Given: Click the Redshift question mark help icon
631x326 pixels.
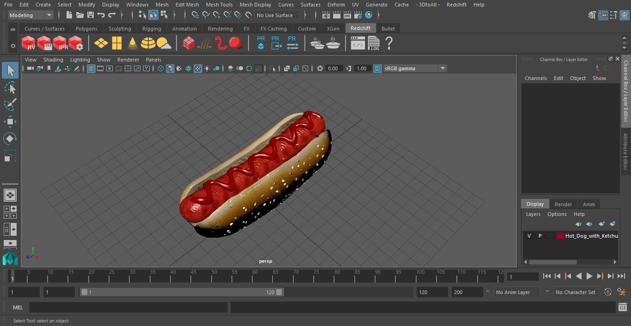Looking at the screenshot, I should (389, 43).
